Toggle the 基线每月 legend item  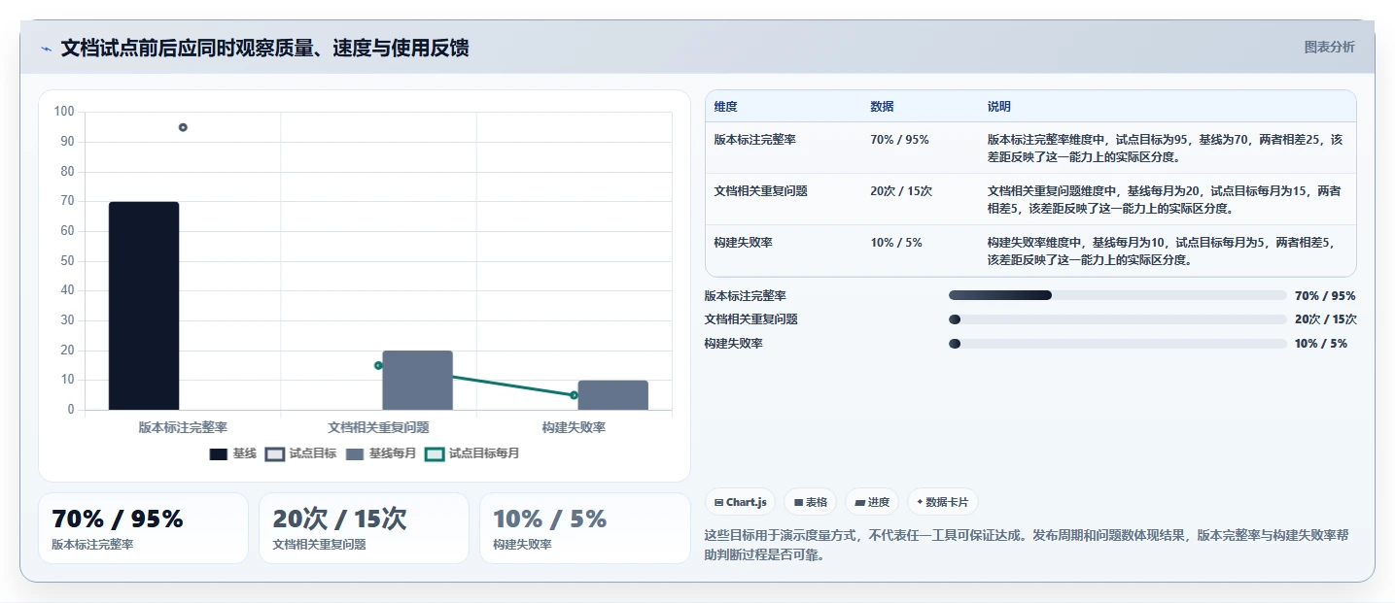pos(381,453)
